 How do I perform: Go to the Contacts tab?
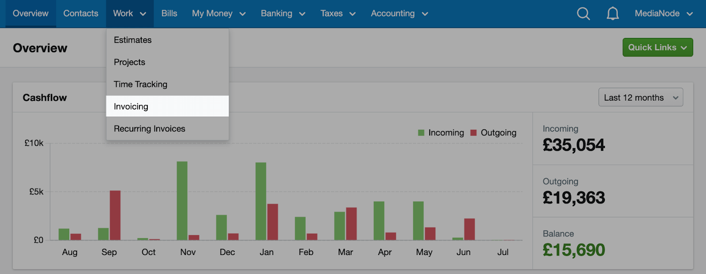[81, 14]
